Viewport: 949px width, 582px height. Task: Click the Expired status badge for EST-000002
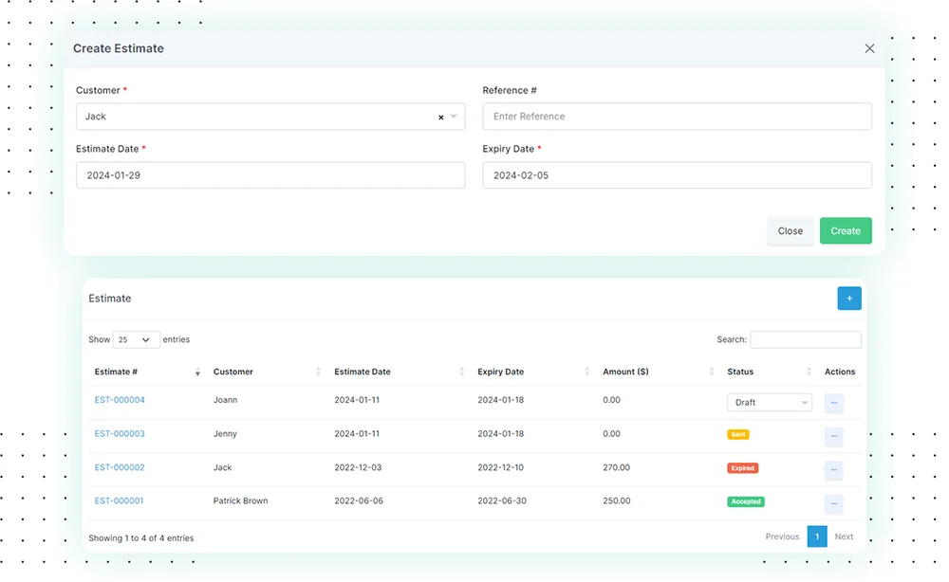click(743, 467)
